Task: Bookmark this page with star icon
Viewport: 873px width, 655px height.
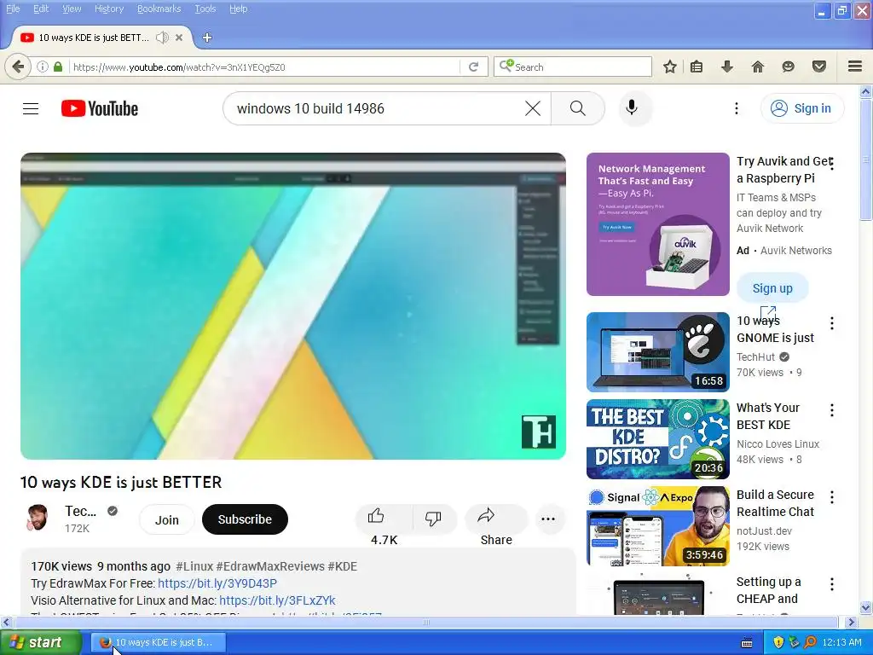Action: click(x=670, y=67)
